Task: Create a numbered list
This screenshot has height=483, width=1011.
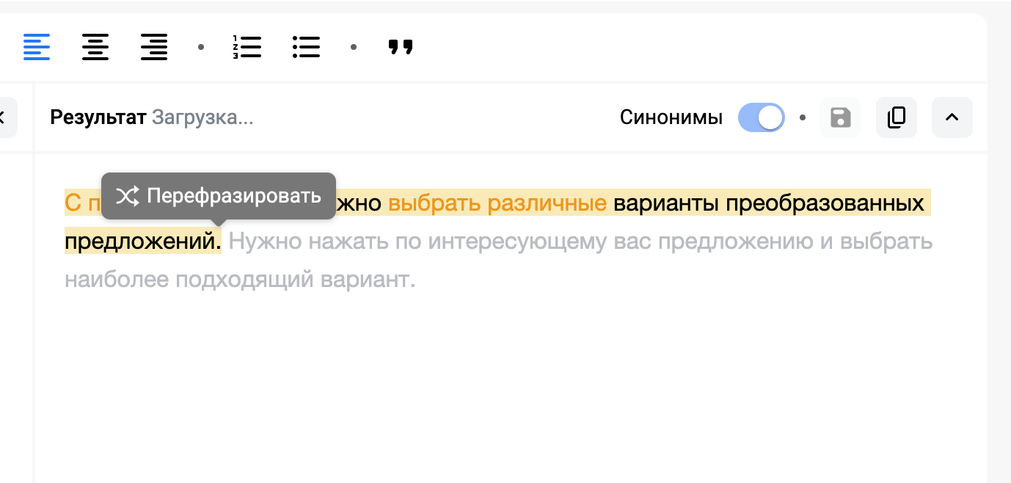Action: click(247, 47)
